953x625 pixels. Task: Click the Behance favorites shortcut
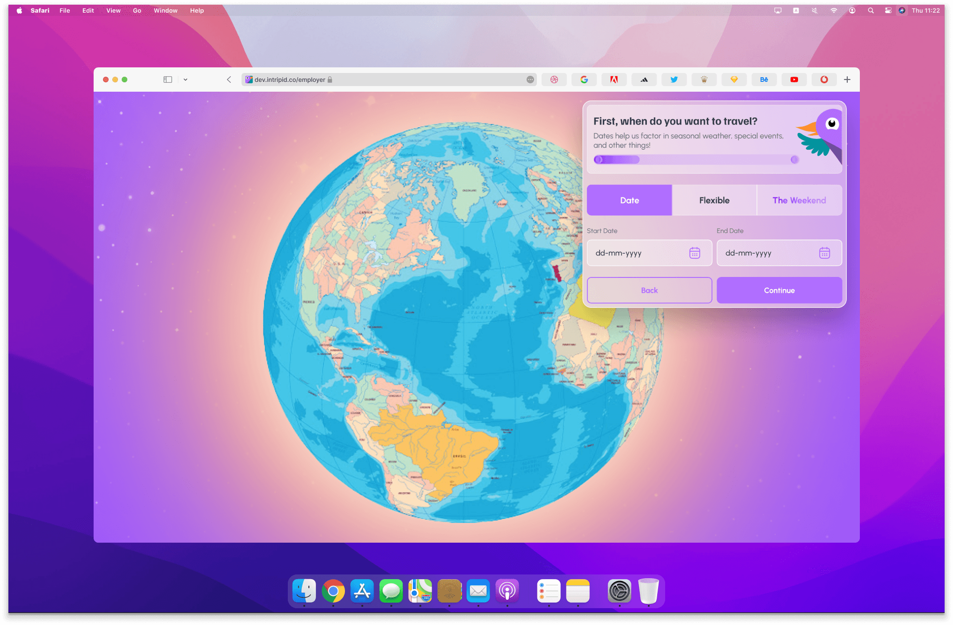coord(764,80)
